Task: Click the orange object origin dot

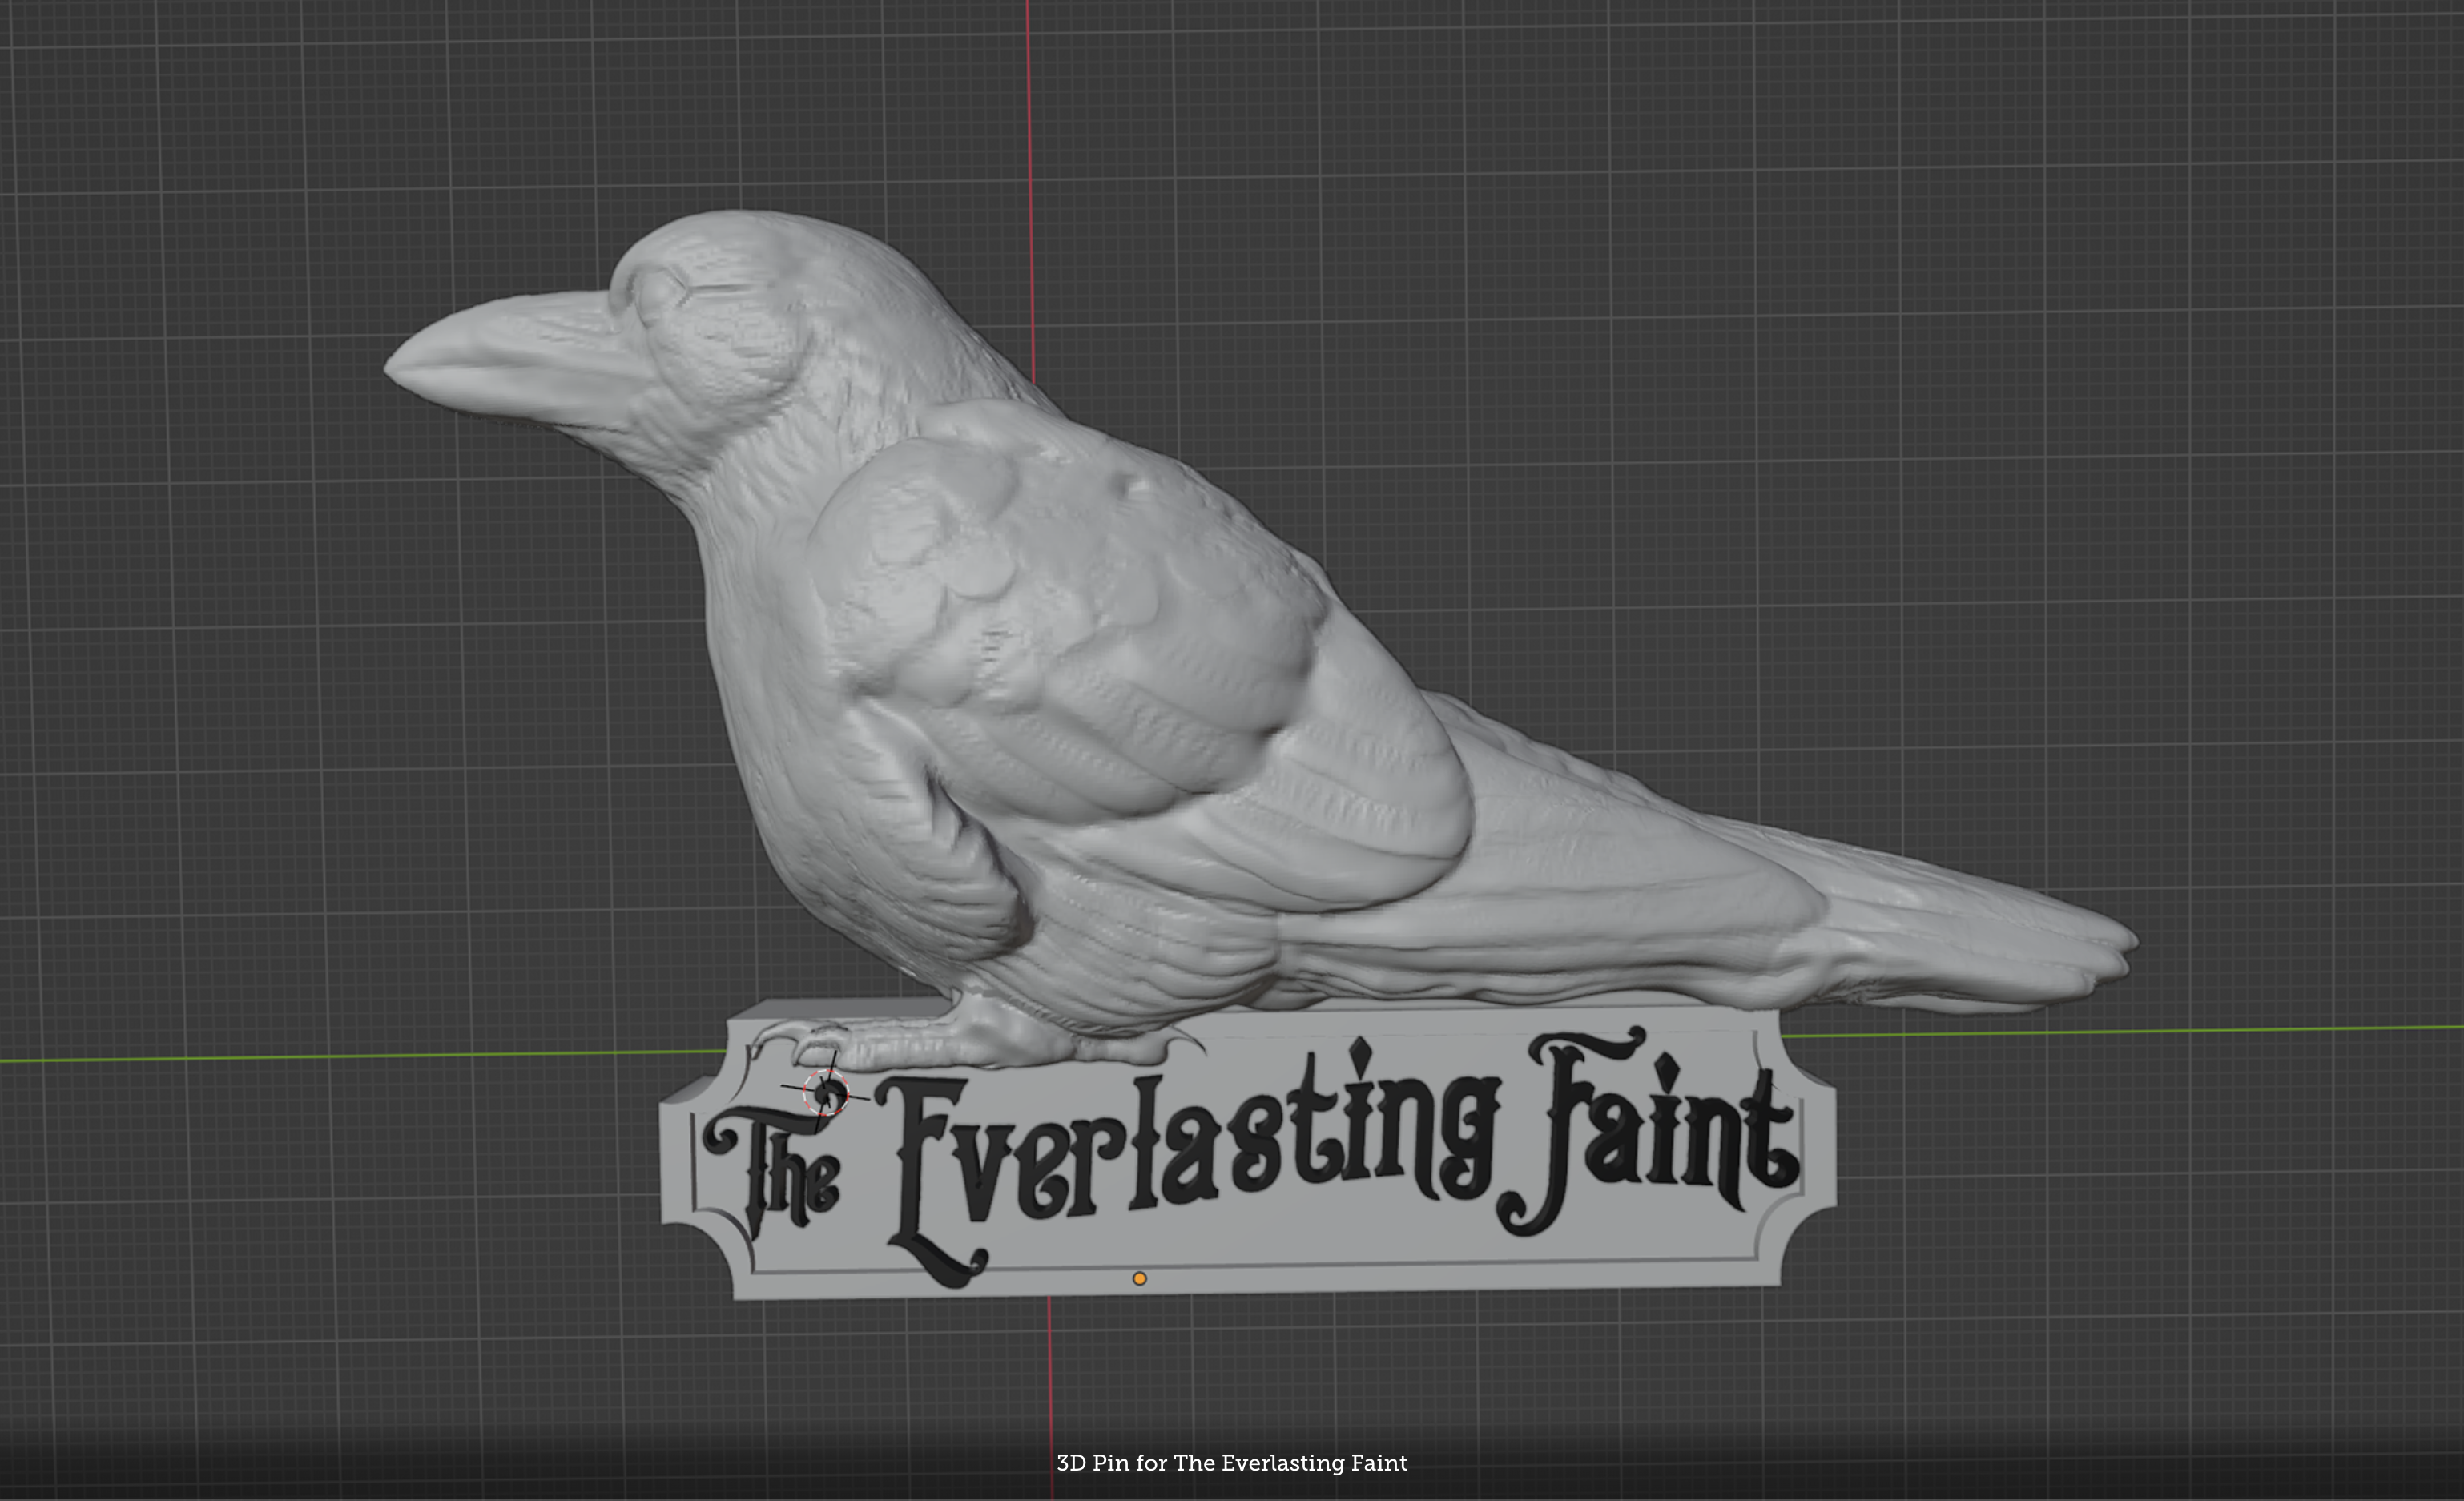Action: 1139,1278
